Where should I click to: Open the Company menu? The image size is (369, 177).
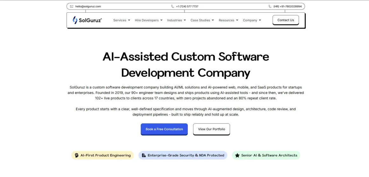click(250, 20)
